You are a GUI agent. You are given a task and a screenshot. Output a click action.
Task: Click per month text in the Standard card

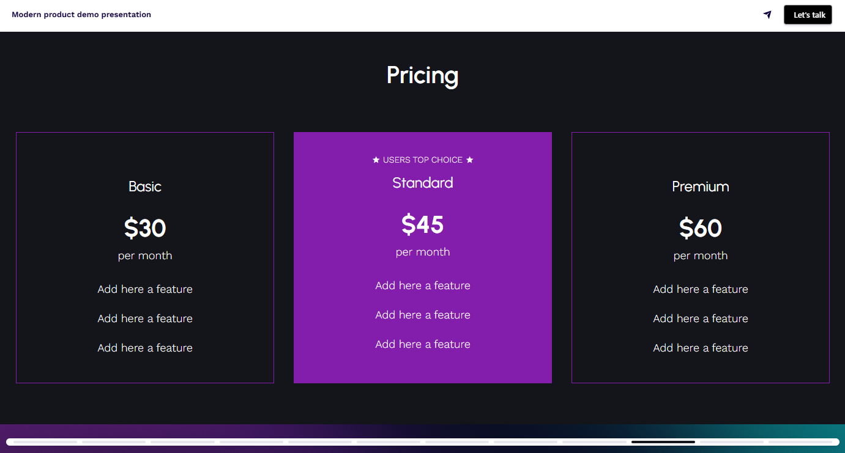tap(422, 251)
